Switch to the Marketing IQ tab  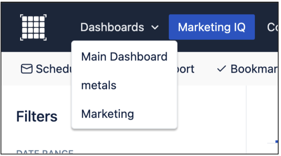point(212,27)
